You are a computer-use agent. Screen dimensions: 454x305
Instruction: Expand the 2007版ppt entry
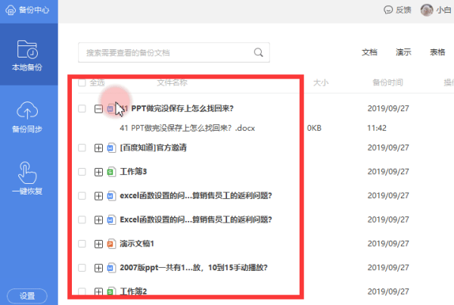pos(98,268)
